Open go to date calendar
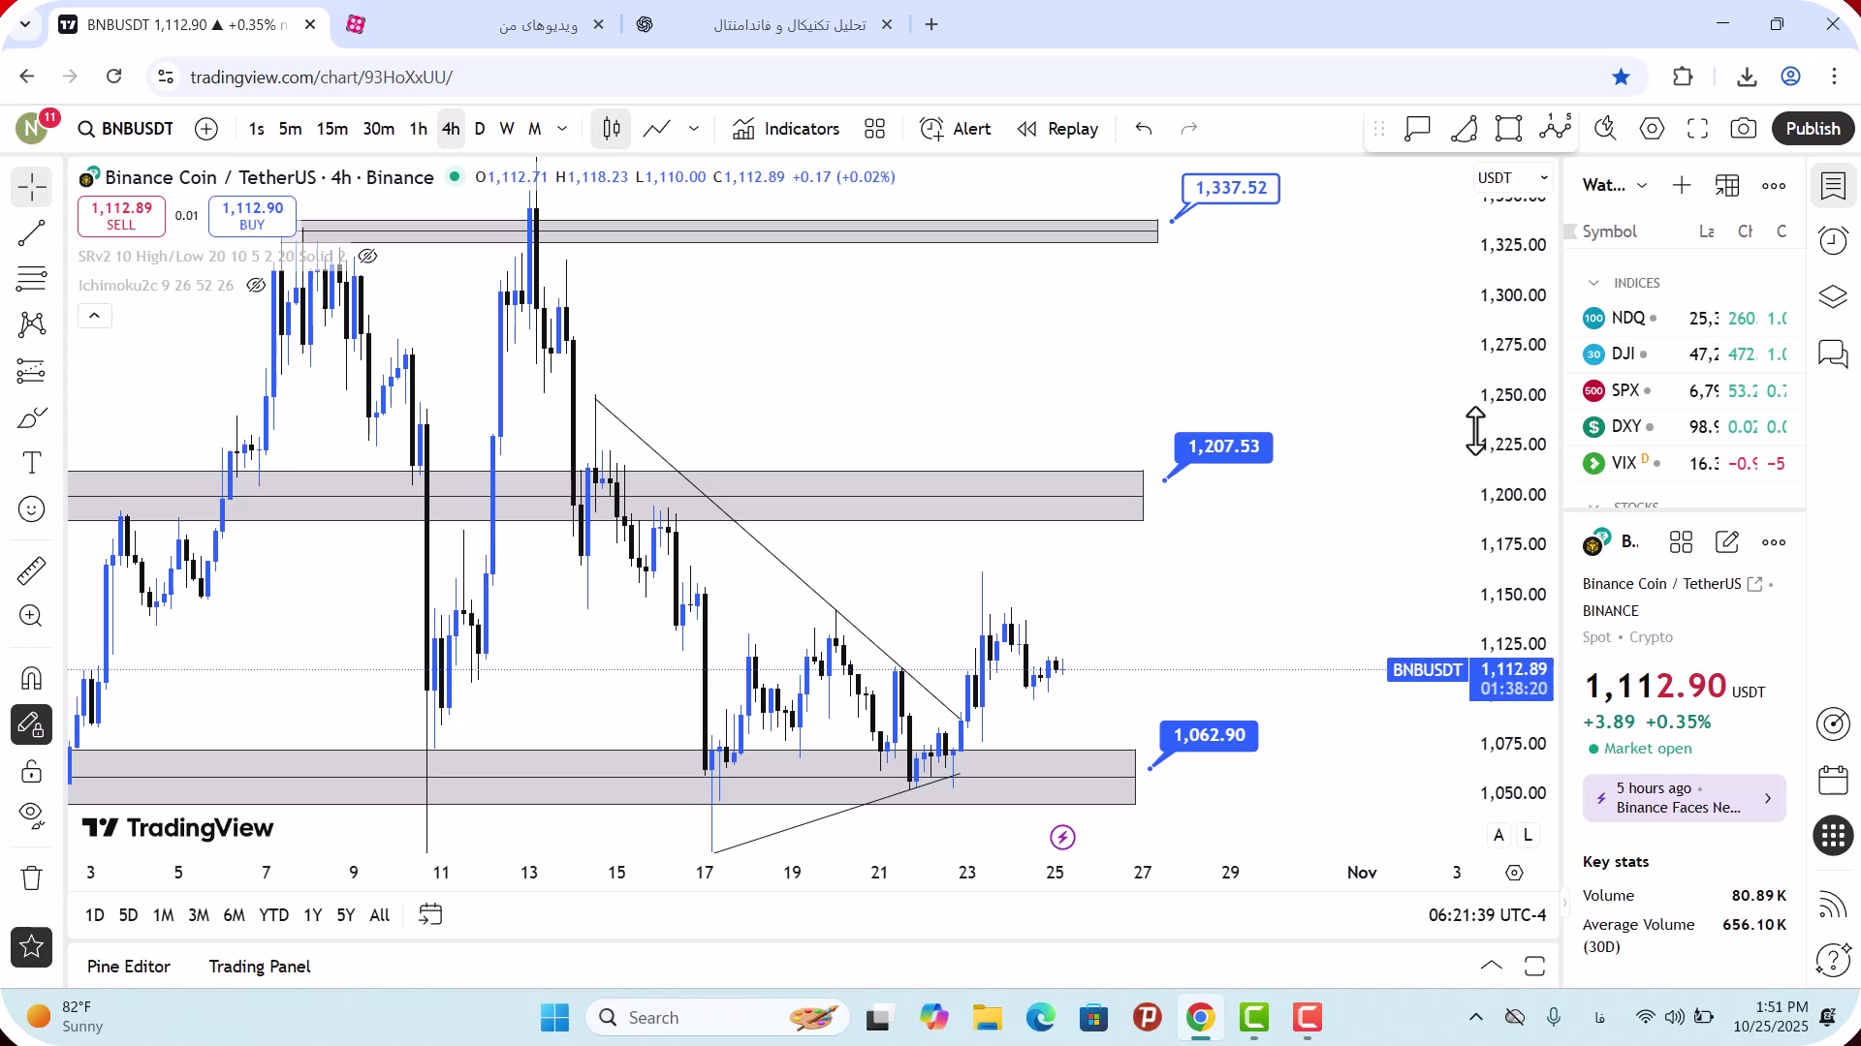The image size is (1861, 1046). (x=430, y=915)
